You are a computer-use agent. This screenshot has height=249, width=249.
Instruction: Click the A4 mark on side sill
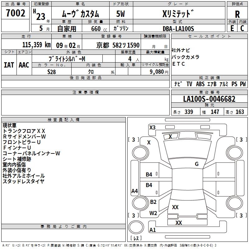pyautogui.click(x=134, y=191)
